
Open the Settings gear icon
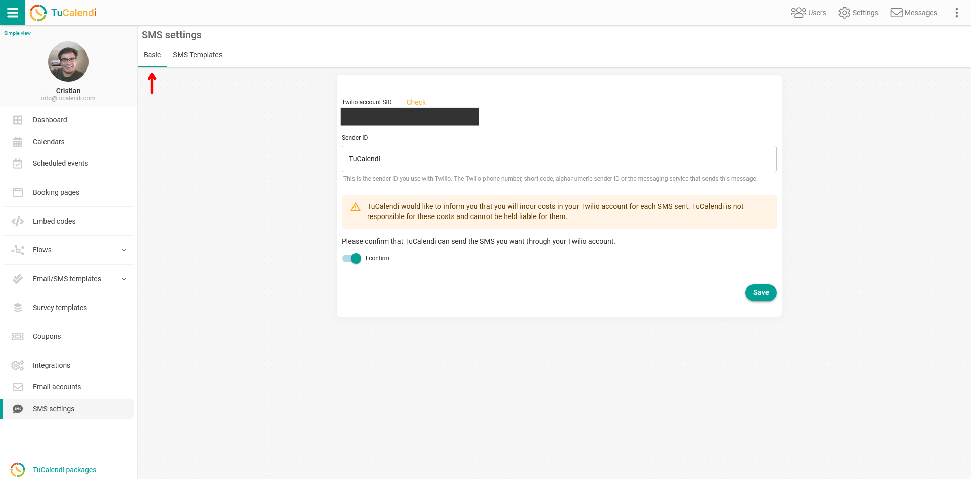tap(844, 13)
